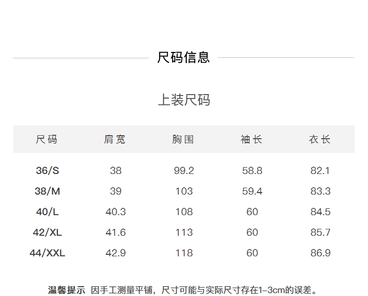Click the 99.2 chest measurement cell
The width and height of the screenshot is (368, 296).
click(184, 171)
